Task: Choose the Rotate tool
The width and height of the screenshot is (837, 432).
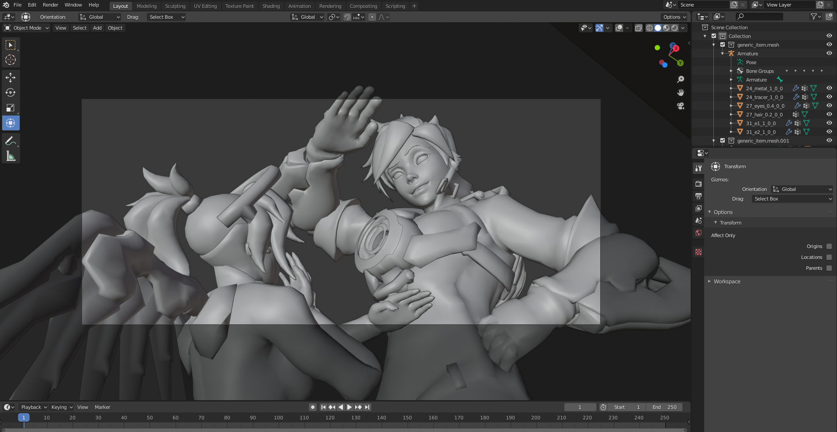Action: [10, 93]
